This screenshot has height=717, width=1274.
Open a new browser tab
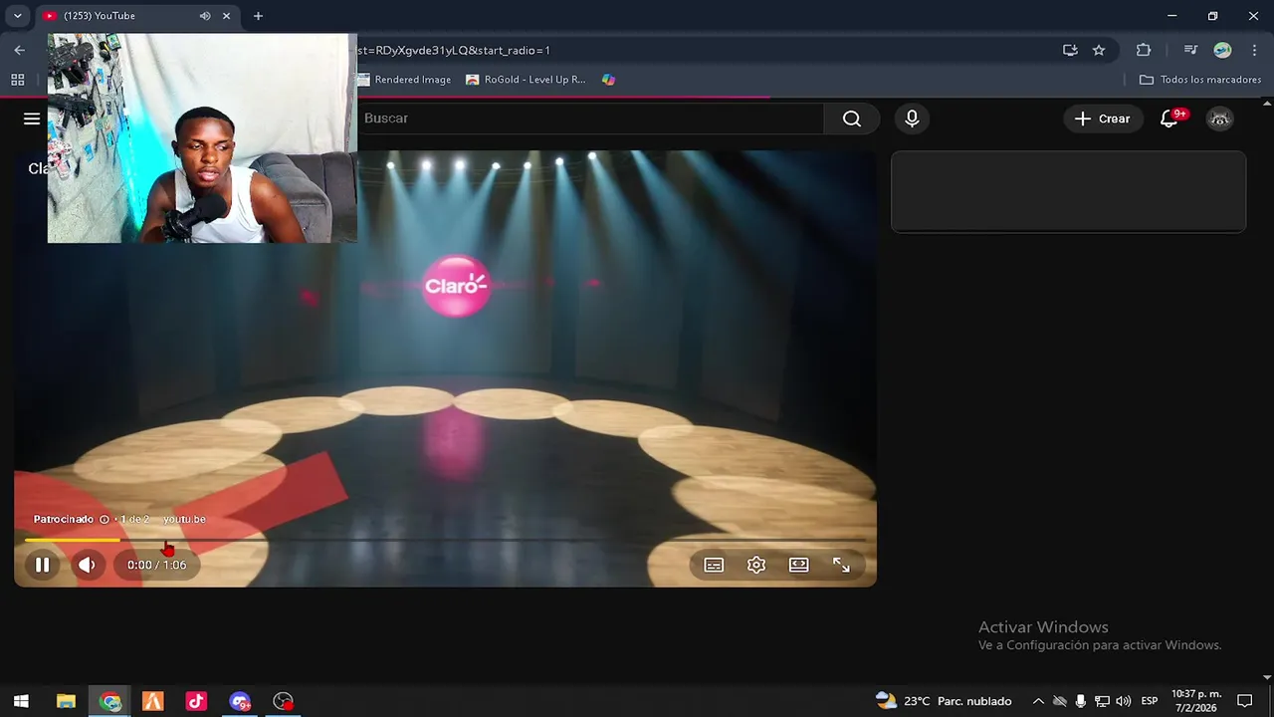(258, 16)
